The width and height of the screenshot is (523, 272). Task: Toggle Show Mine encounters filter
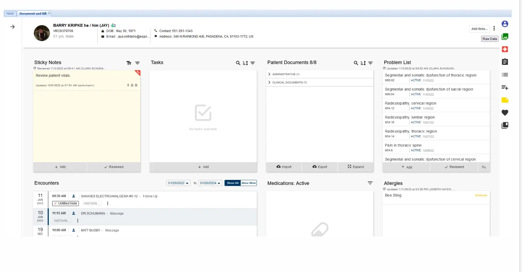click(x=248, y=183)
